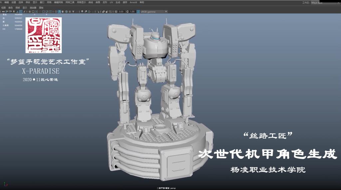Click the isolate select icon
This screenshot has height=190, width=341.
coord(99,12)
